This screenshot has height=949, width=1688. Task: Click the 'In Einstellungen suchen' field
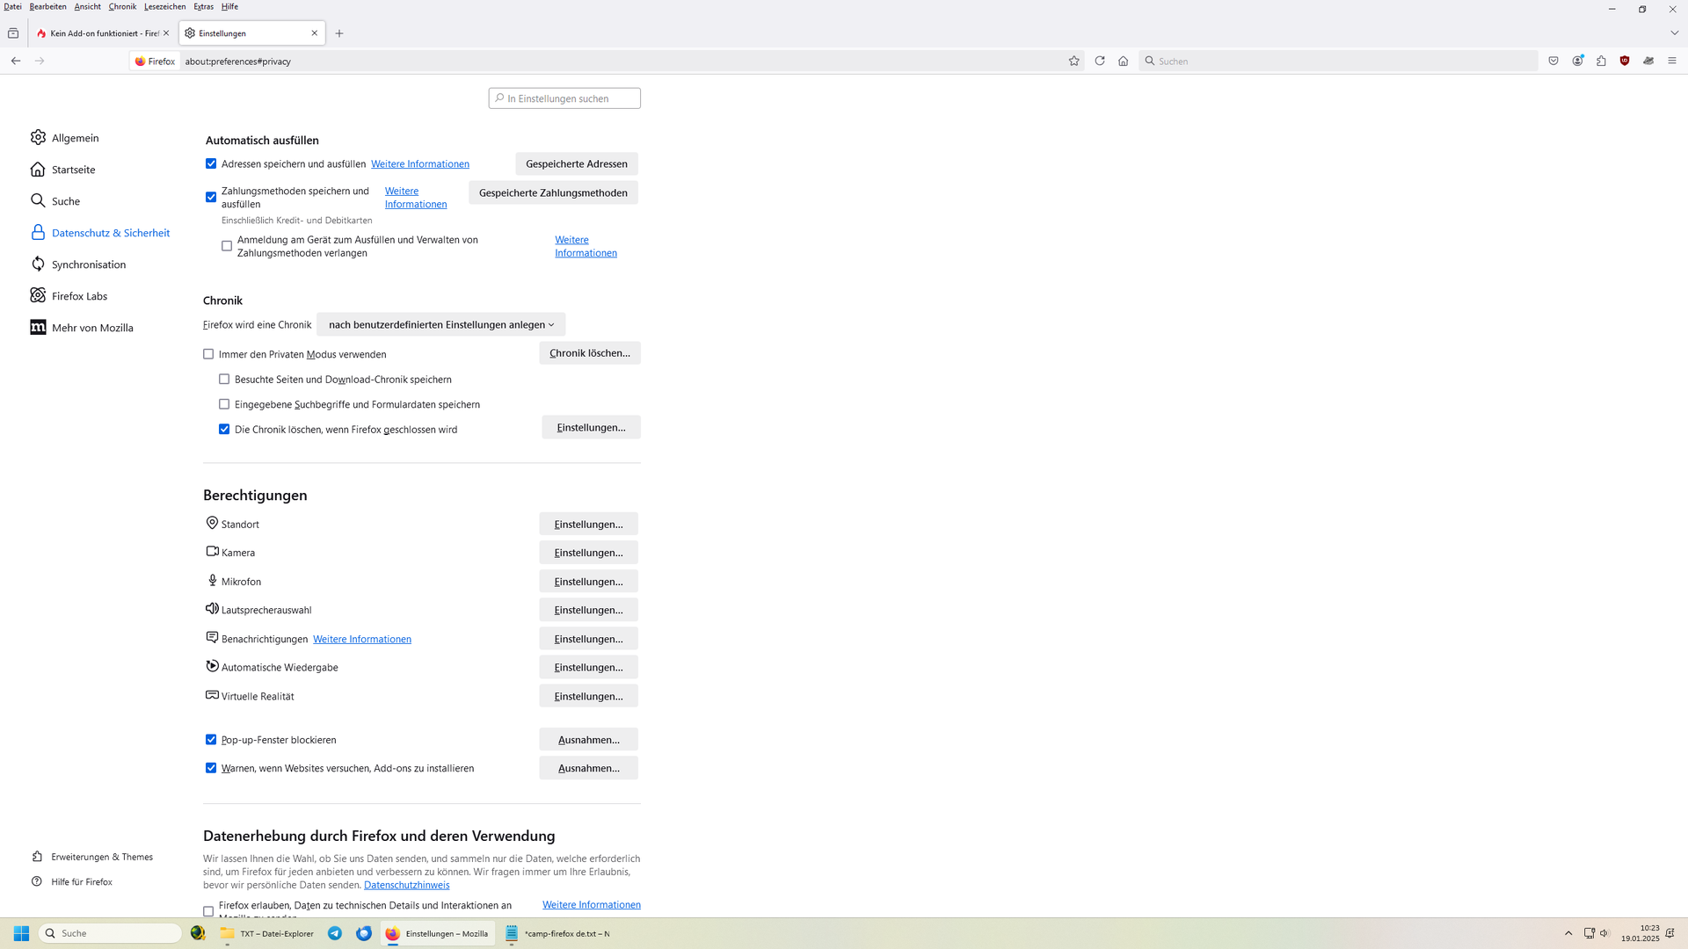click(x=564, y=98)
